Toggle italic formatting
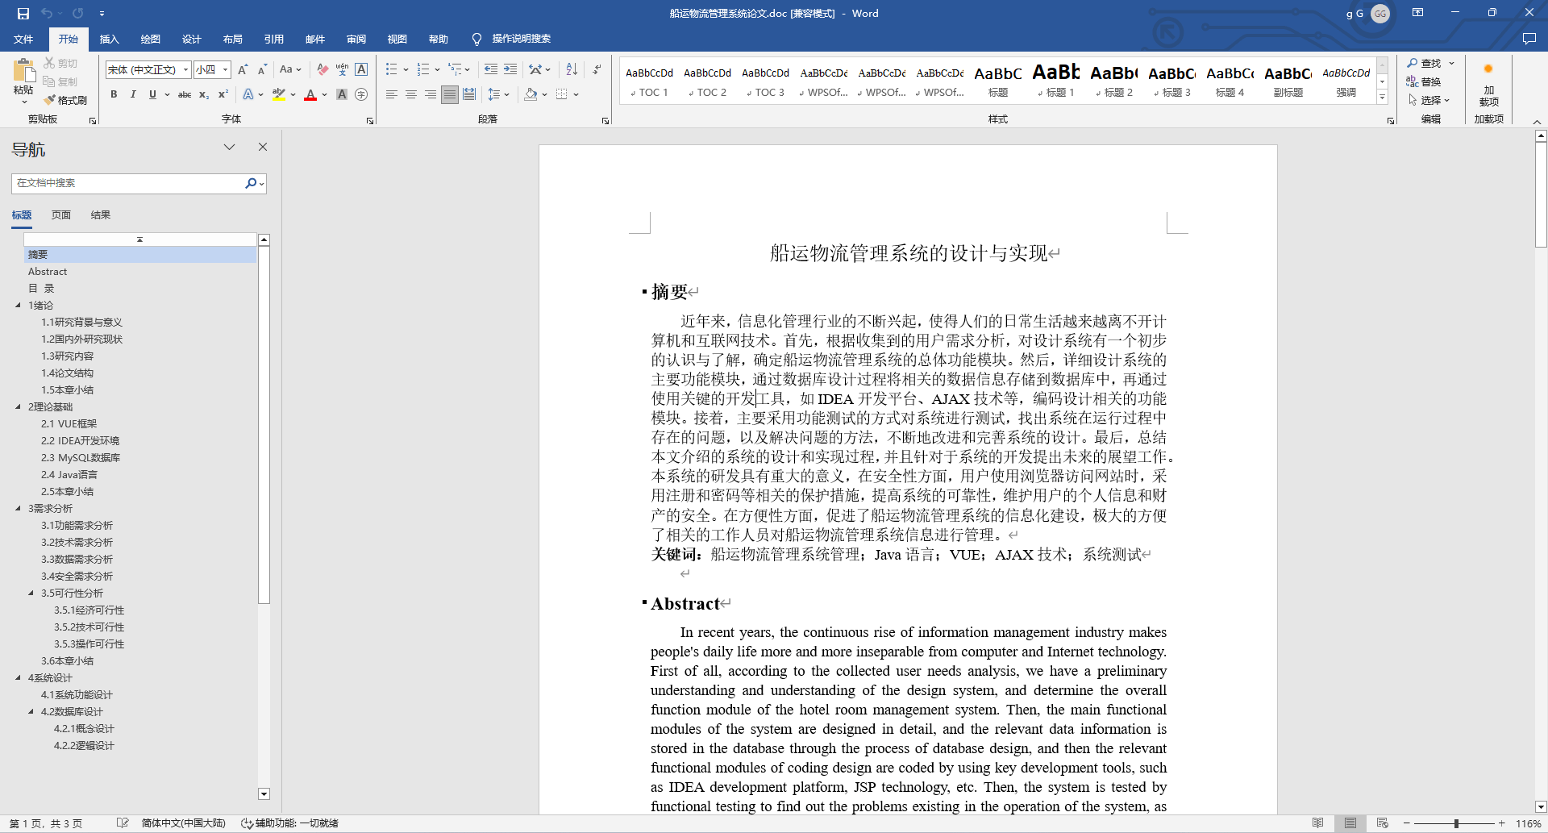The image size is (1548, 833). point(133,94)
